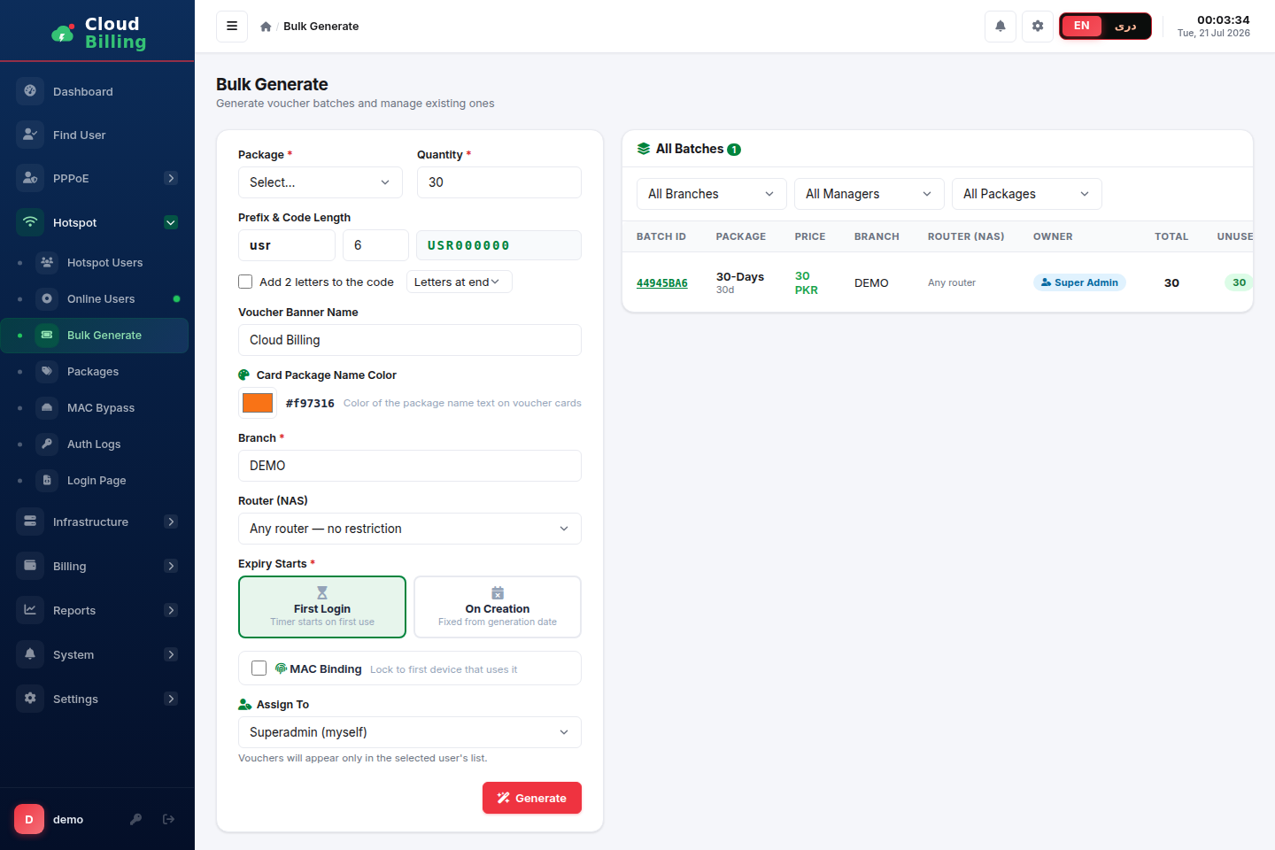Click Bulk Generate breadcrumb text
Image resolution: width=1275 pixels, height=850 pixels.
321,27
